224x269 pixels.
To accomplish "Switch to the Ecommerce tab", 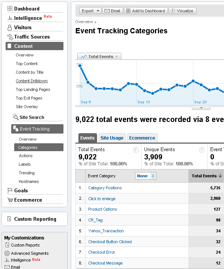I will (x=142, y=138).
